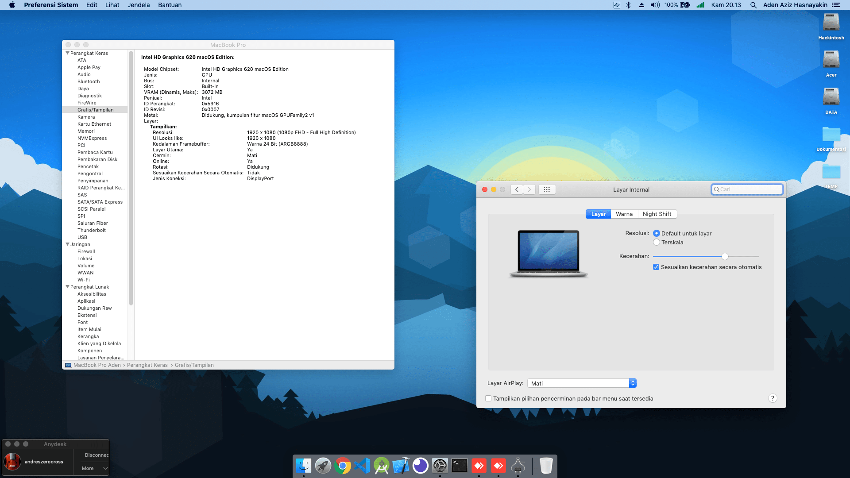
Task: Select Terskala resolution option
Action: point(657,242)
